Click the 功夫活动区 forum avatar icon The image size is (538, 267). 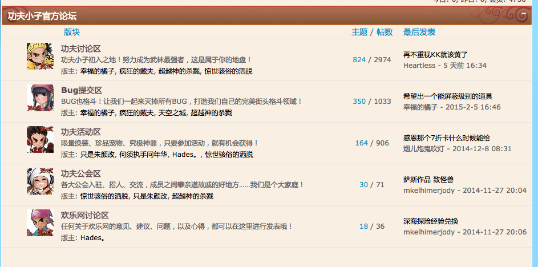click(40, 140)
